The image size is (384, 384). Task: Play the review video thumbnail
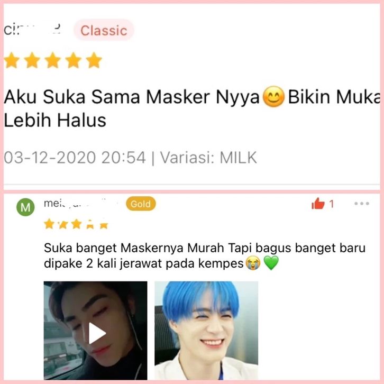[96, 331]
